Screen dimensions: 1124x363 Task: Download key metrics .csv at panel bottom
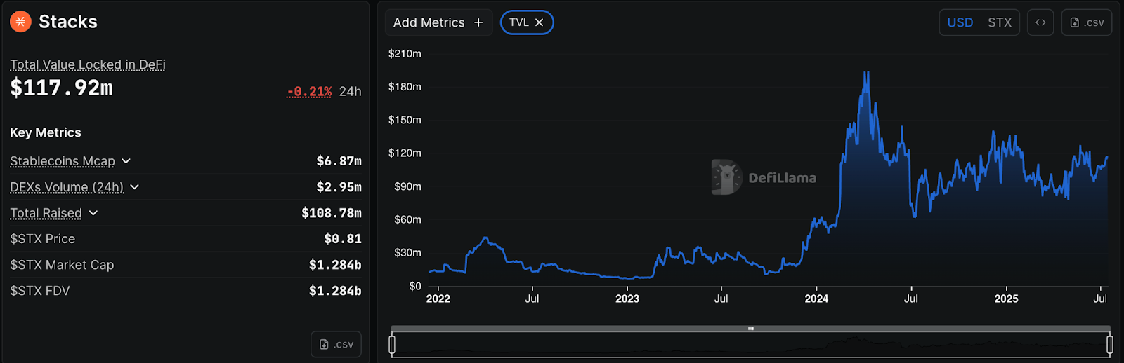point(336,344)
